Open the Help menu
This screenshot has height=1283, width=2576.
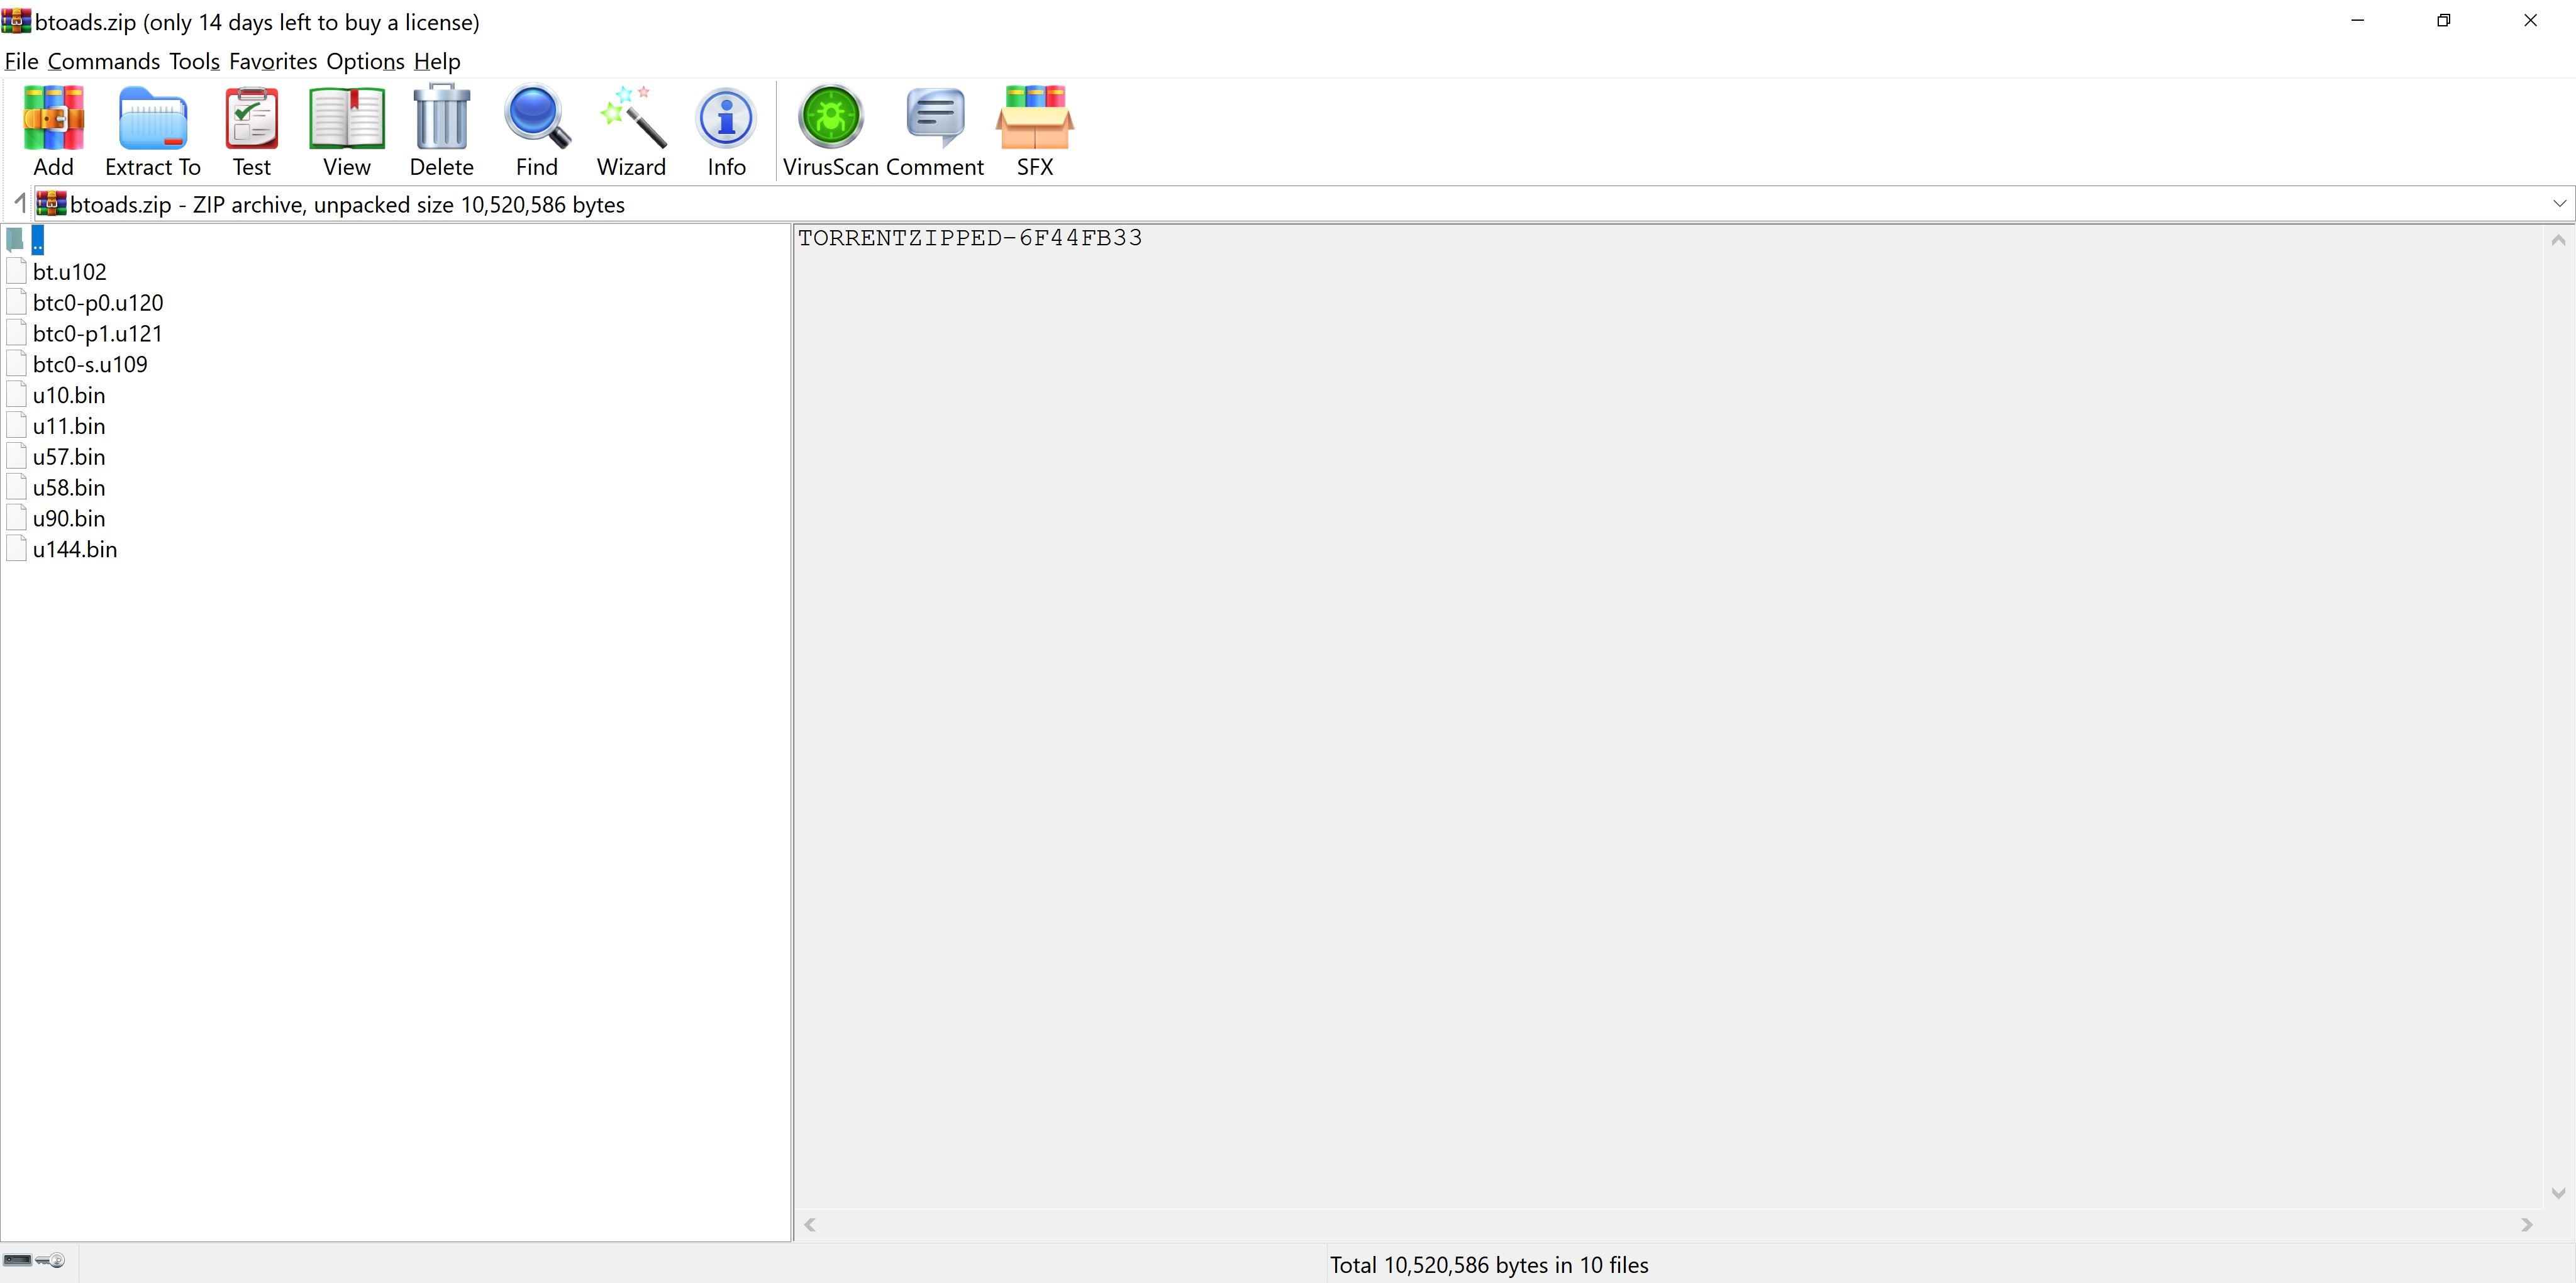(437, 61)
